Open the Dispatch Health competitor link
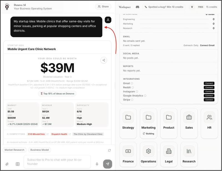This screenshot has width=222, height=171. click(x=59, y=134)
